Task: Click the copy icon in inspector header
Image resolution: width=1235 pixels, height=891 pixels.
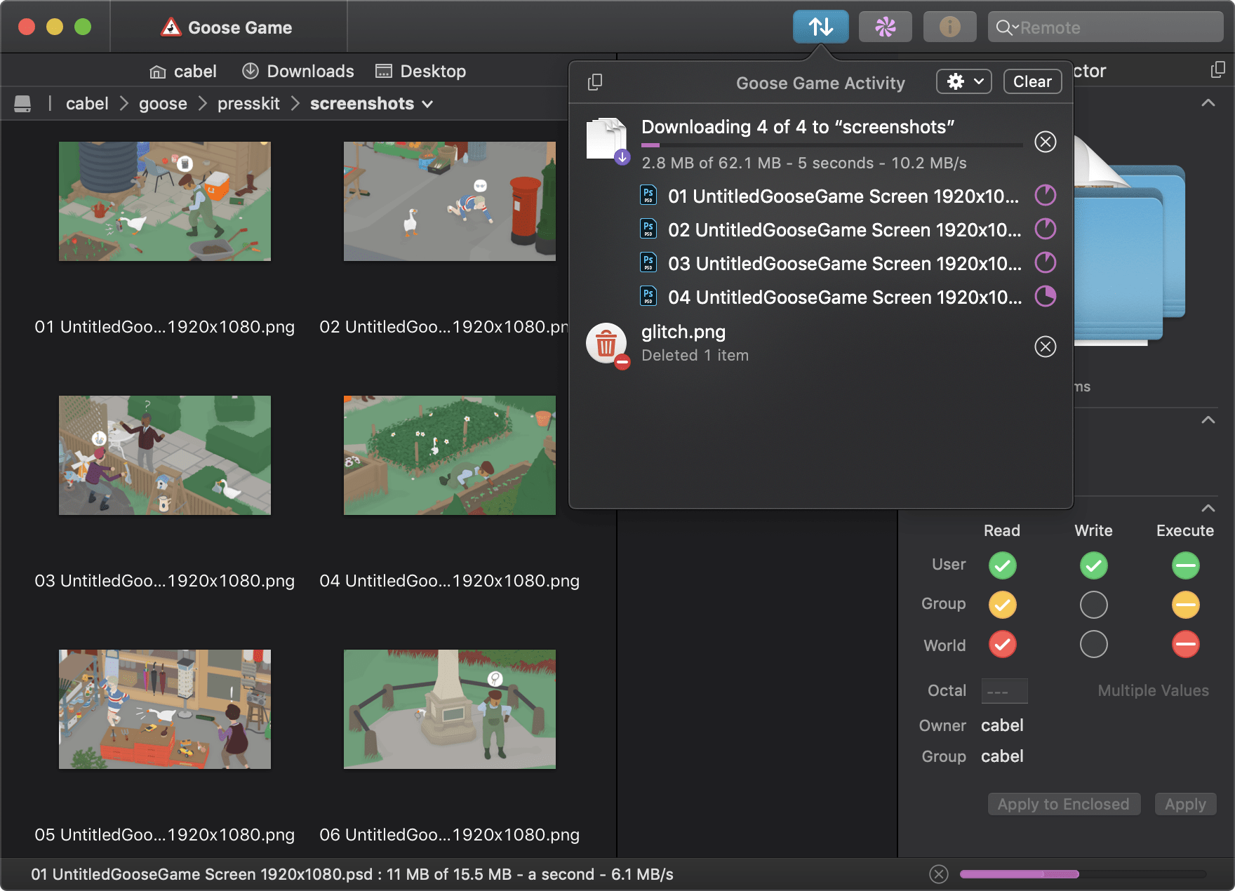Action: coord(1217,69)
